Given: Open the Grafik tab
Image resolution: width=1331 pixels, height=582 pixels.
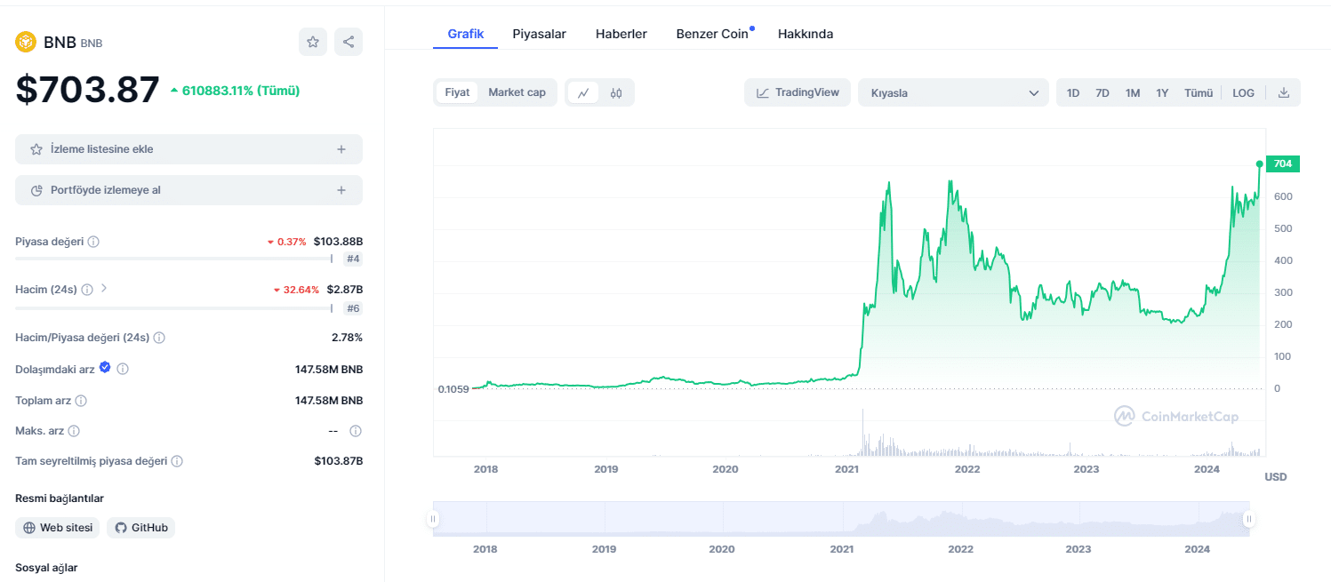Looking at the screenshot, I should [465, 34].
